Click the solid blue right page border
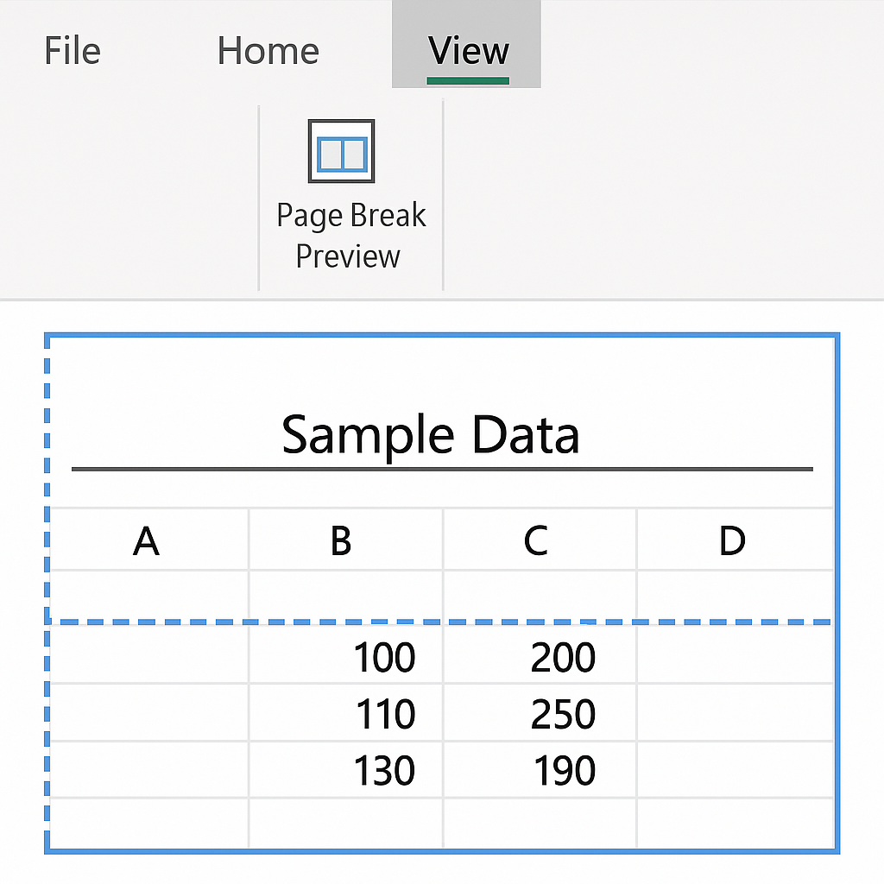The image size is (884, 884). click(837, 593)
